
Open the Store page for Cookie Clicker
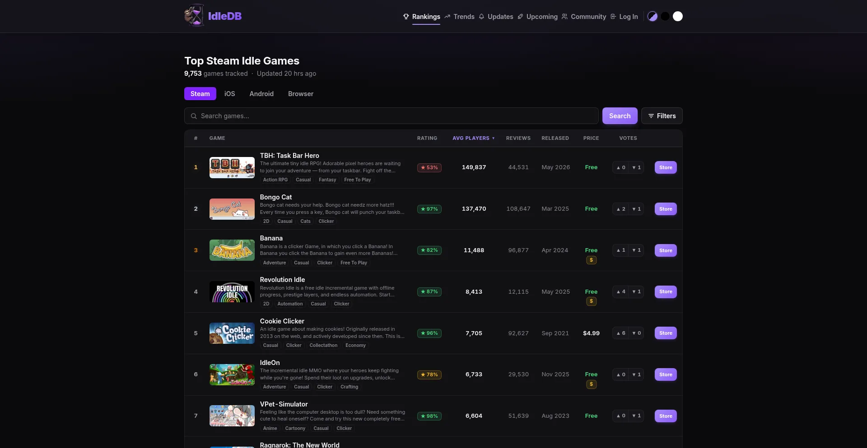click(666, 333)
